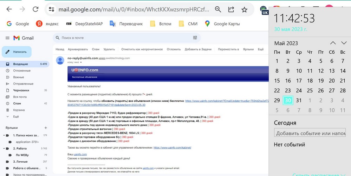Open the Переводчик bookmark
351x176 pixels.
pos(126,24)
